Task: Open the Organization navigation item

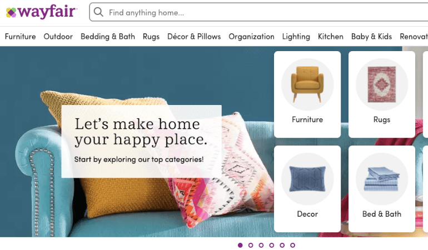Action: pos(251,37)
